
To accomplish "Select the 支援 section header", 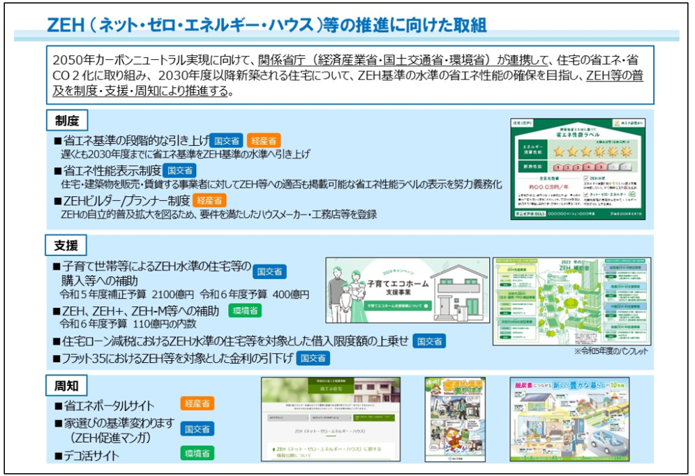I will pyautogui.click(x=67, y=245).
